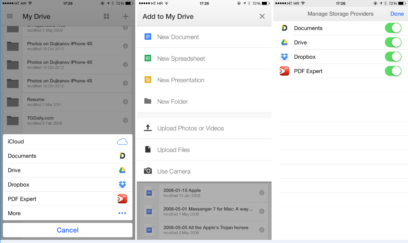Pick Drive in the location picker
Viewport: 408px width, 243px height.
(x=68, y=170)
